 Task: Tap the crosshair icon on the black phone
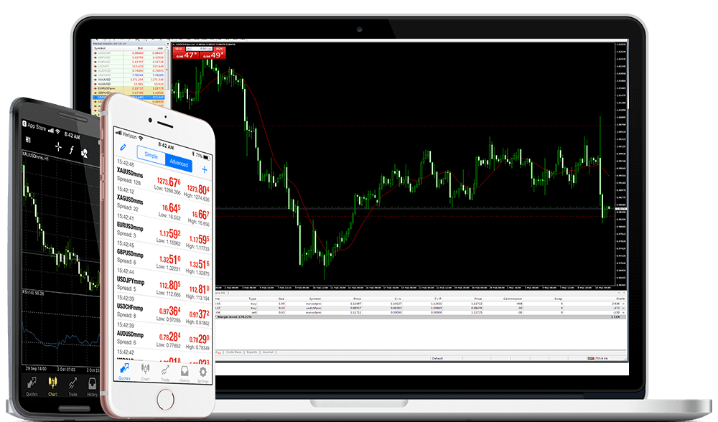[x=58, y=146]
